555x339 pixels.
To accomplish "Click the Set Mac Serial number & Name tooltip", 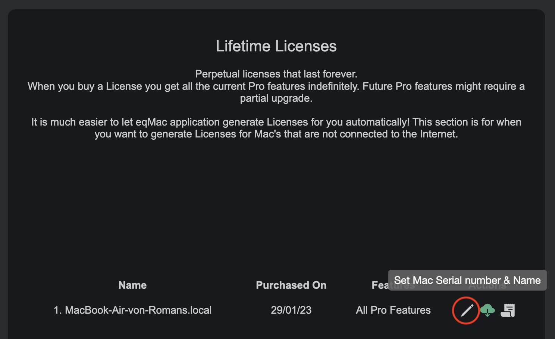I will (467, 281).
